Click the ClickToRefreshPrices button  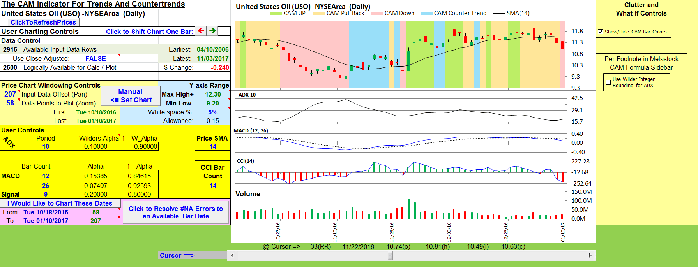tap(43, 22)
